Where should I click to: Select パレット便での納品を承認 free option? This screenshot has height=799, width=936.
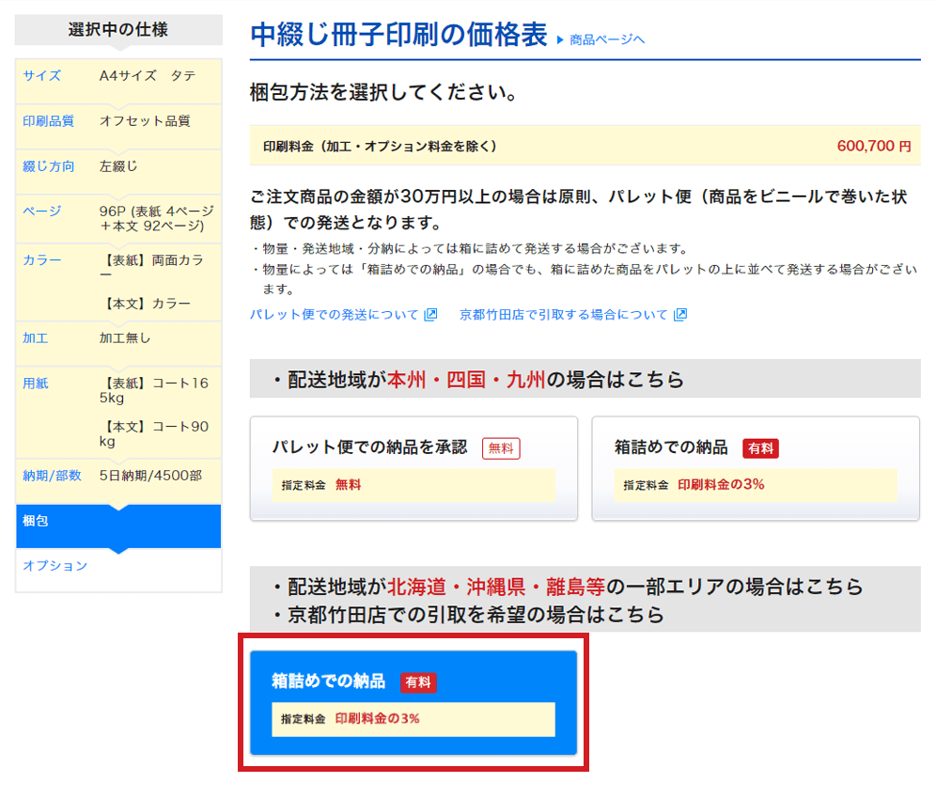pos(413,468)
